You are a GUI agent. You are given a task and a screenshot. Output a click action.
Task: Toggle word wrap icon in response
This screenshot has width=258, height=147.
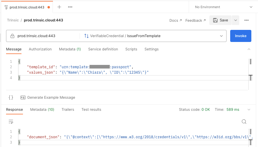coord(11,122)
